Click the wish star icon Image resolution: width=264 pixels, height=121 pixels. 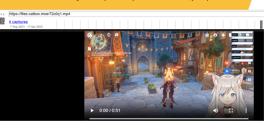[223, 35]
